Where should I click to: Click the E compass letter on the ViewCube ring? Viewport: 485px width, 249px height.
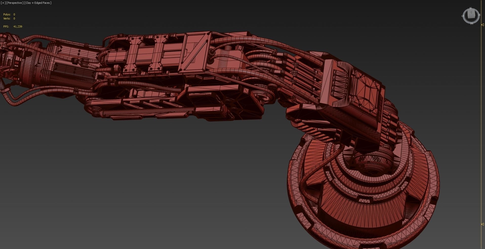coord(472,24)
